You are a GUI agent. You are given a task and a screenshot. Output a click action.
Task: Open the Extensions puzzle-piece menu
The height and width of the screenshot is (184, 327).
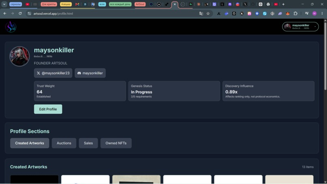click(295, 13)
